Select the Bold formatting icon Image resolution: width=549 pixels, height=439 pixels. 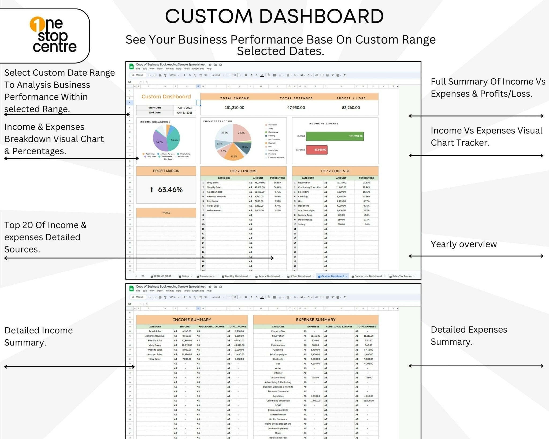[x=246, y=75]
